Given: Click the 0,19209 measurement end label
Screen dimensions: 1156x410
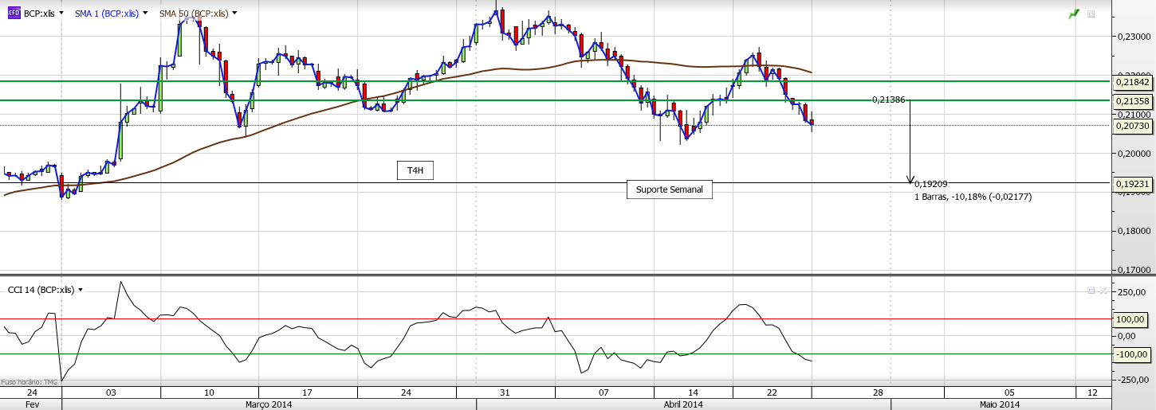Looking at the screenshot, I should coord(931,184).
